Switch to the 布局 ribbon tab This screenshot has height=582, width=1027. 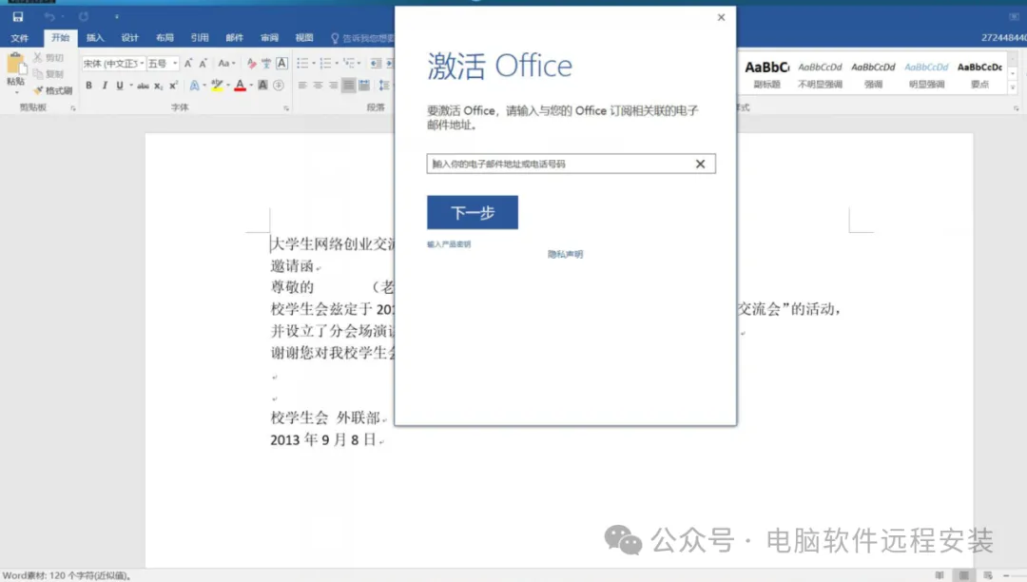(165, 38)
